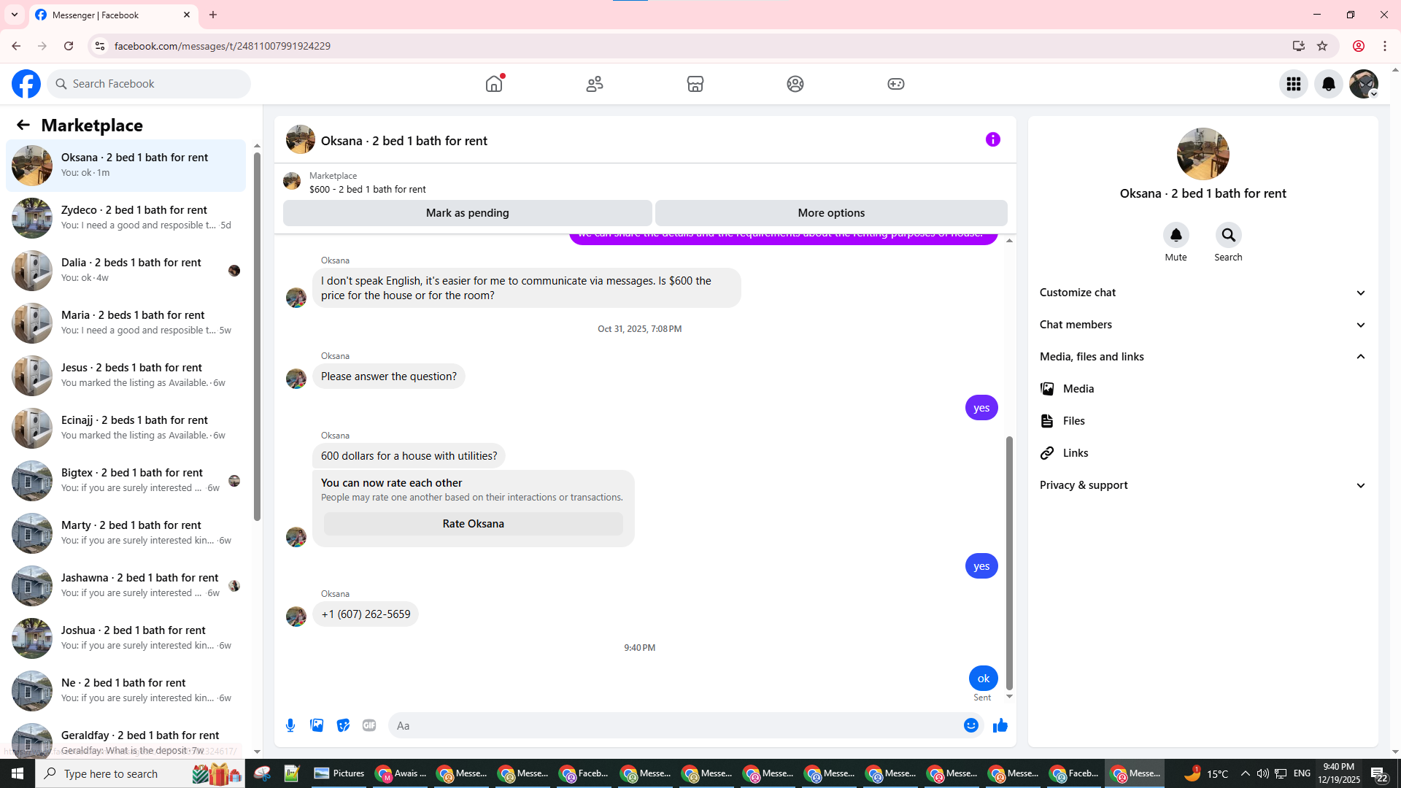1401x788 pixels.
Task: Click the chat message scrollbar
Action: [x=1009, y=562]
